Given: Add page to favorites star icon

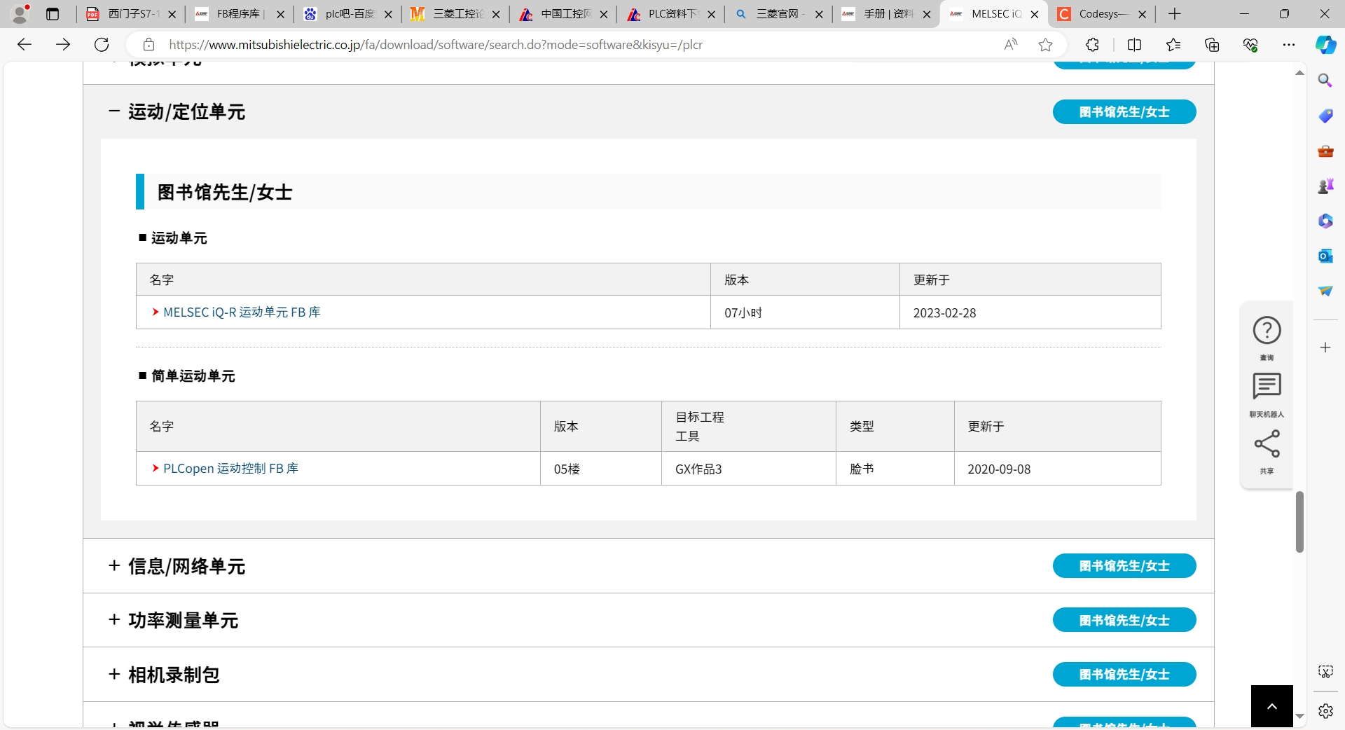Looking at the screenshot, I should coord(1045,45).
